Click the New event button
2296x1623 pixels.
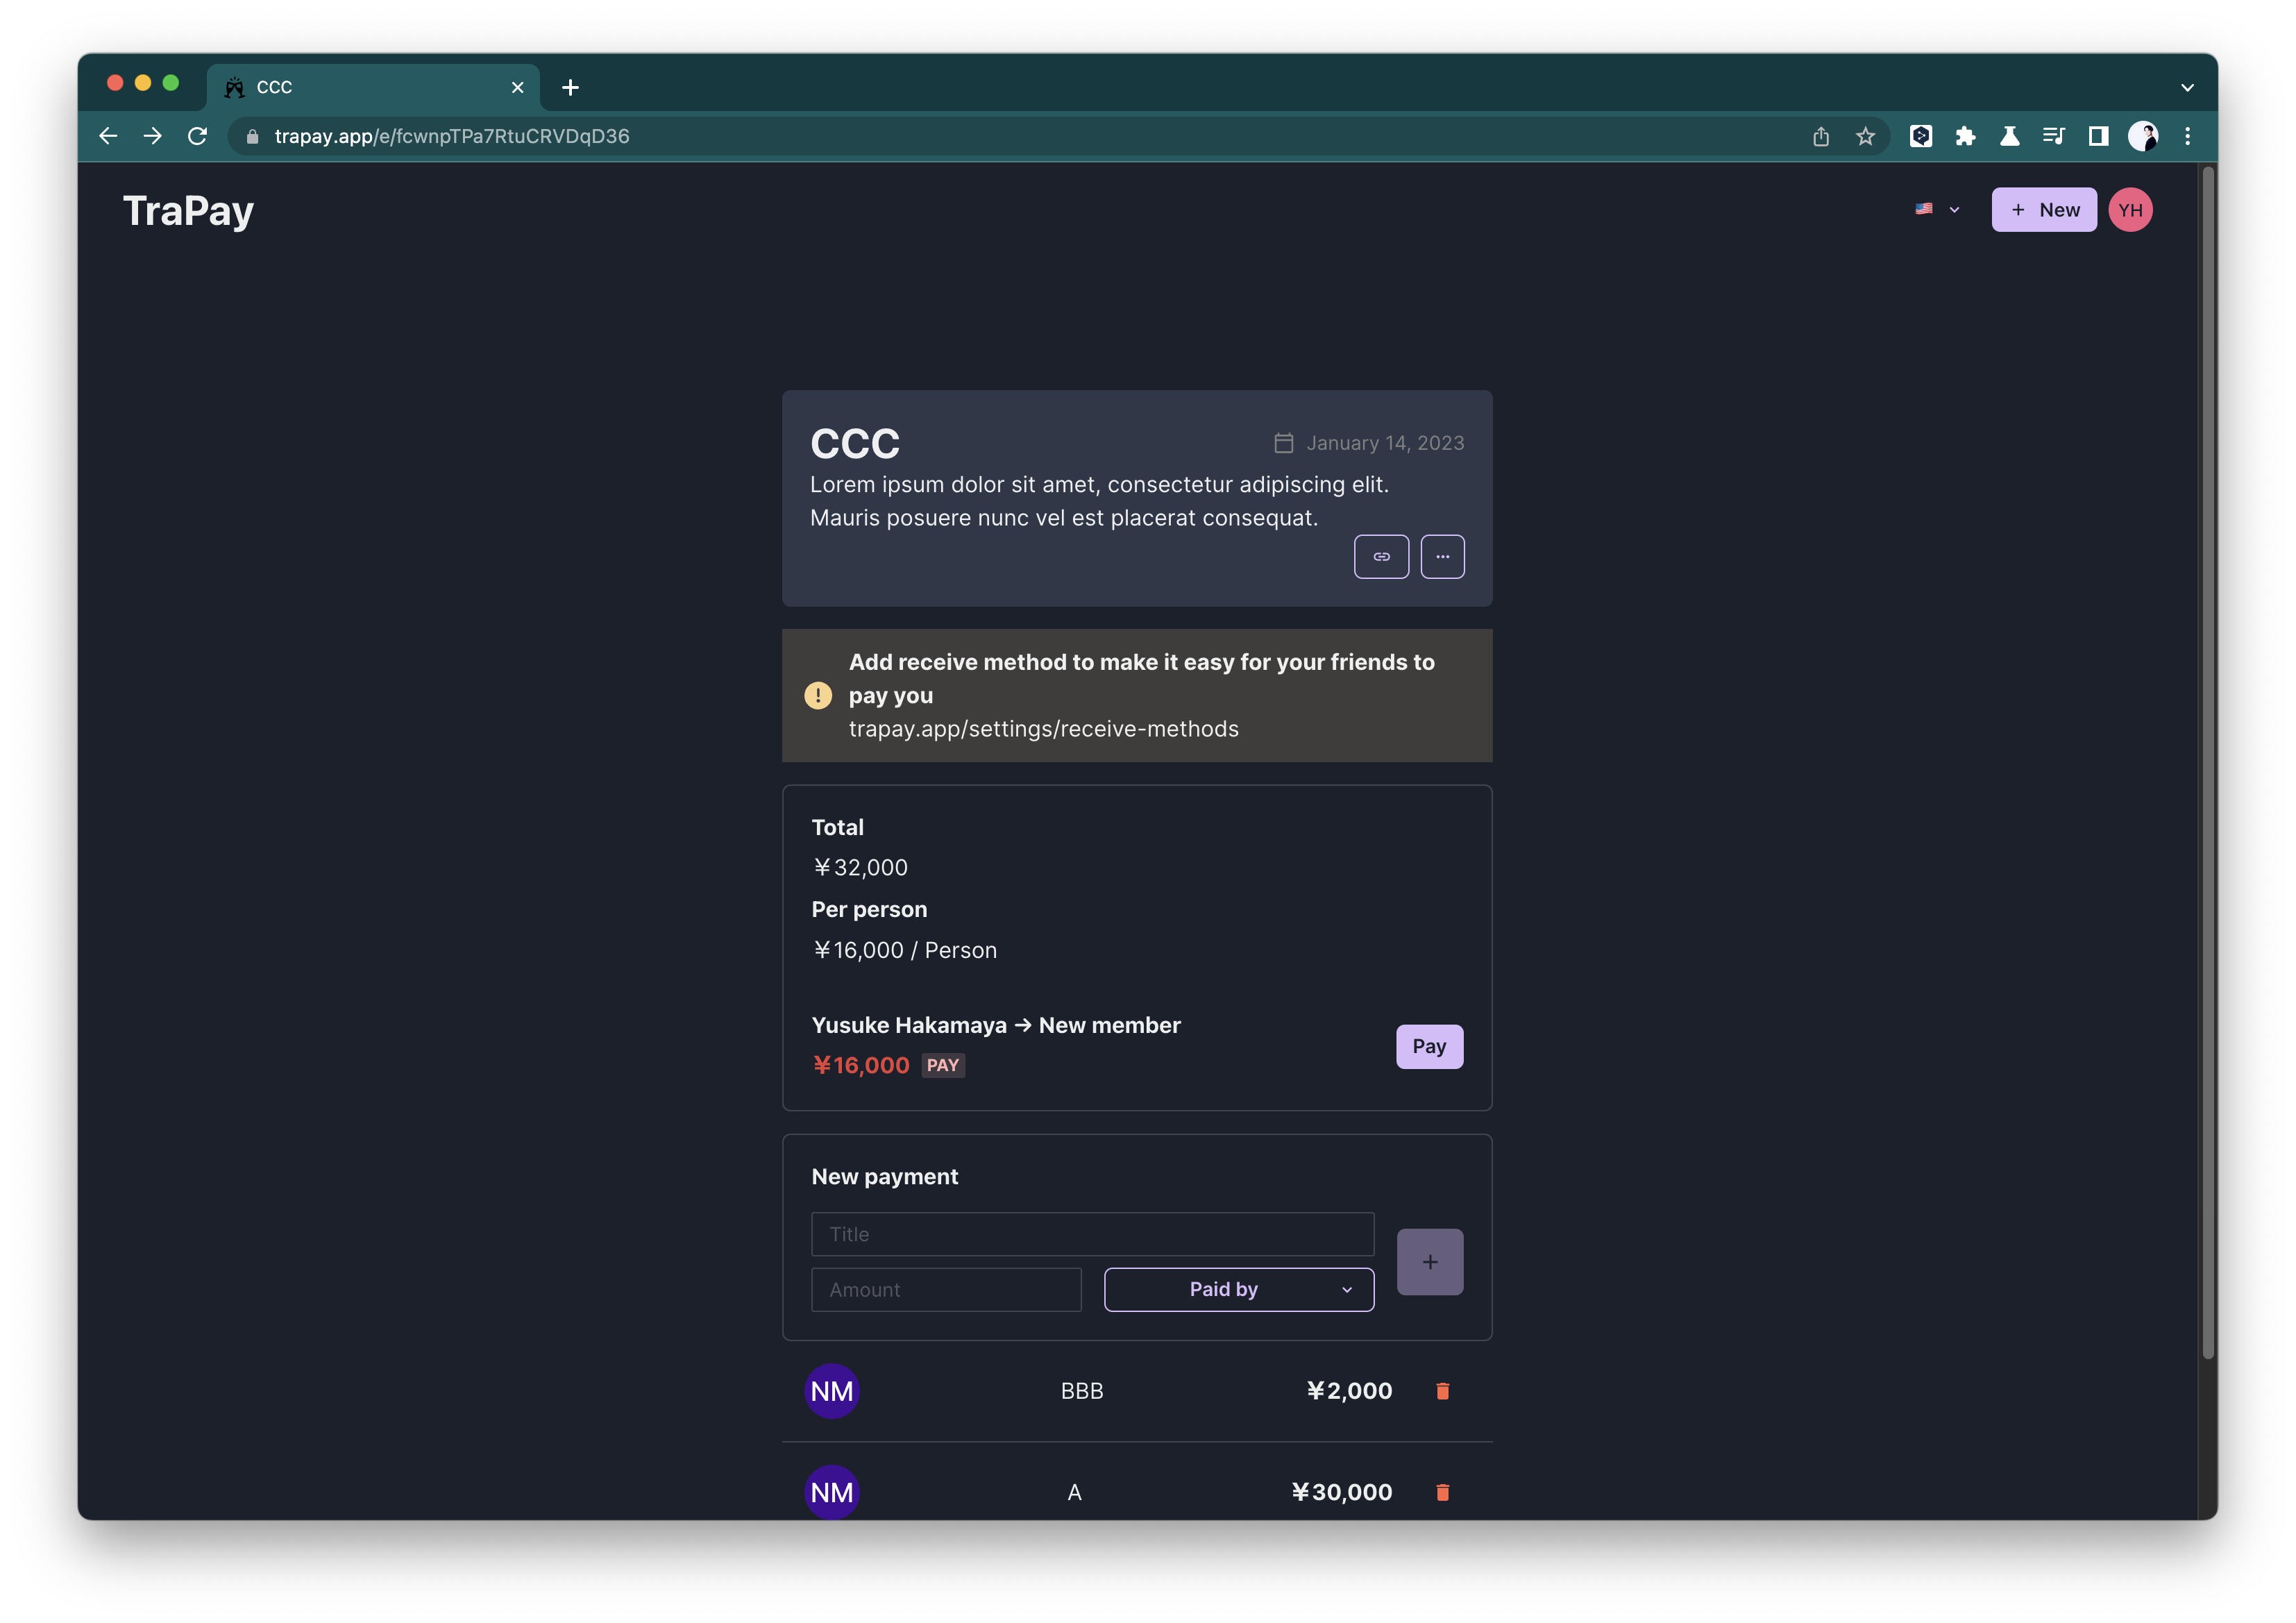[x=2043, y=210]
